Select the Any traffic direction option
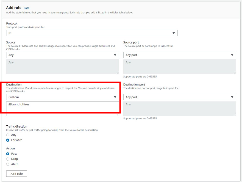The height and width of the screenshot is (182, 242). (x=8, y=135)
